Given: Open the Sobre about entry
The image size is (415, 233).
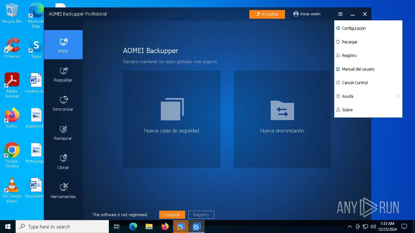Looking at the screenshot, I should 368,110.
